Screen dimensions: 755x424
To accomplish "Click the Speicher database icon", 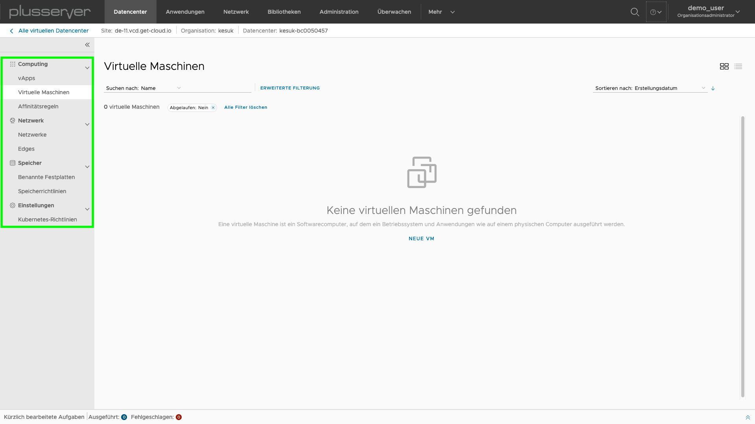I will coord(13,163).
